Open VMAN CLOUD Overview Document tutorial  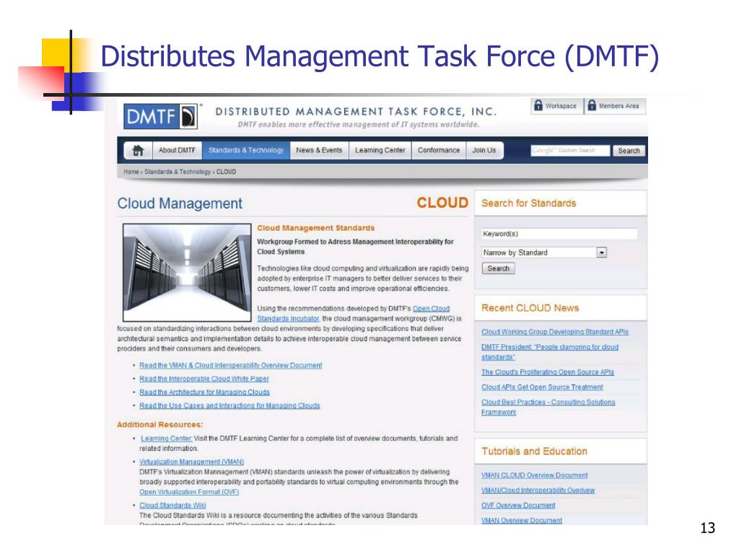click(x=535, y=475)
